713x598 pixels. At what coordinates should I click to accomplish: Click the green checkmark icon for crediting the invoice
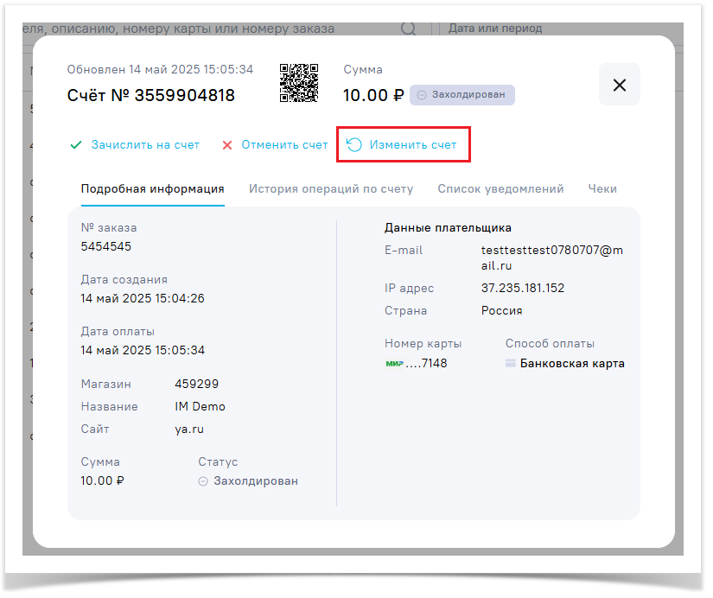click(76, 145)
